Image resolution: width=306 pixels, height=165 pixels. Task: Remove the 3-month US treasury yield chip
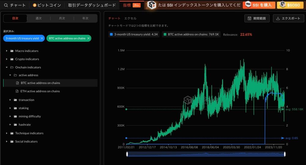point(42,38)
